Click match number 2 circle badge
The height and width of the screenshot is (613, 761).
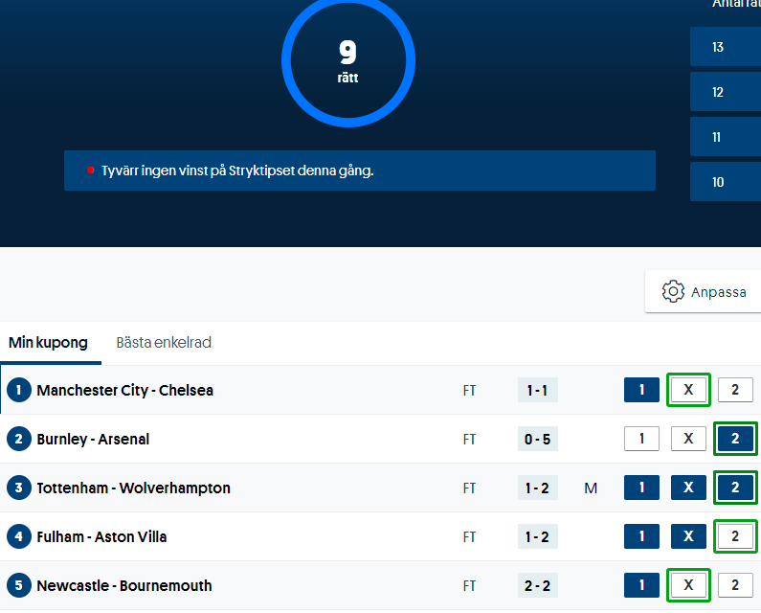tap(19, 439)
